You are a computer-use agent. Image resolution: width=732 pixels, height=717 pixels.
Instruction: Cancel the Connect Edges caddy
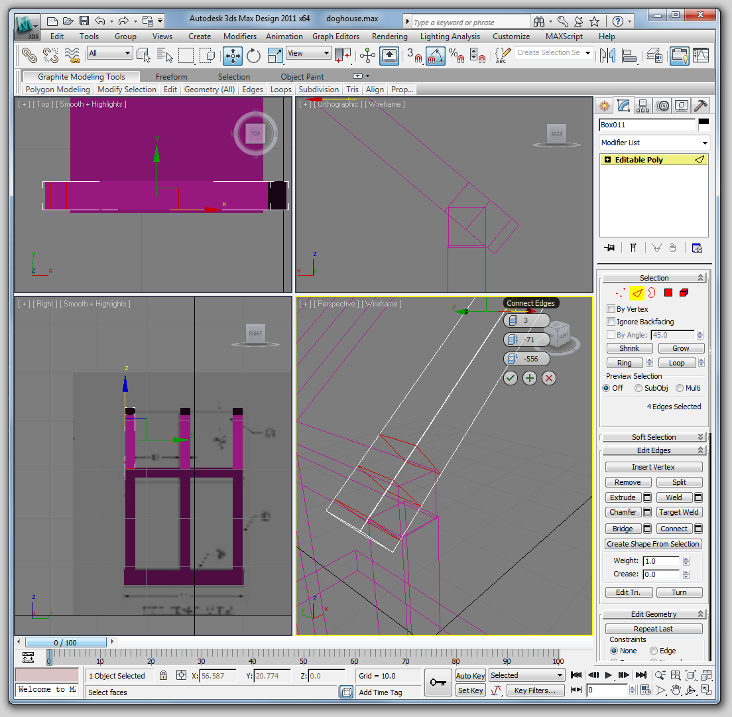(549, 378)
